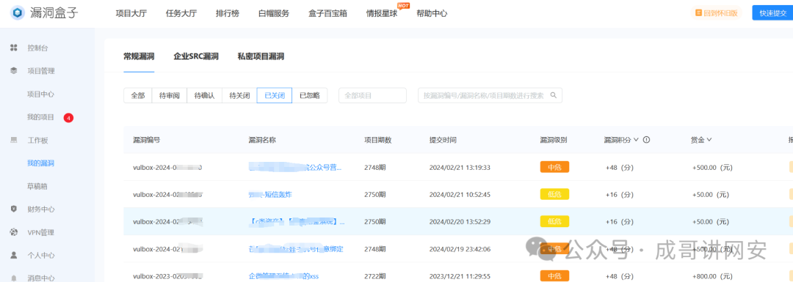793x282 pixels.
Task: Click the 控制台 dashboard icon in sidebar
Action: [x=14, y=48]
